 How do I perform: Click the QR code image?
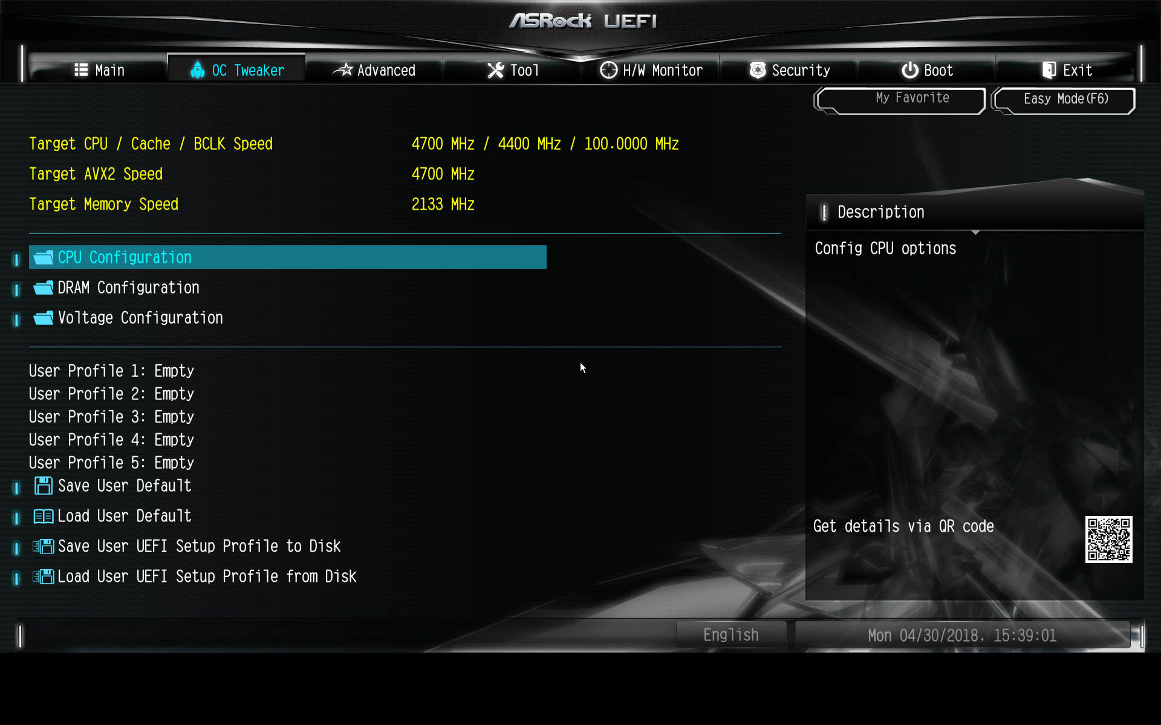coord(1108,540)
